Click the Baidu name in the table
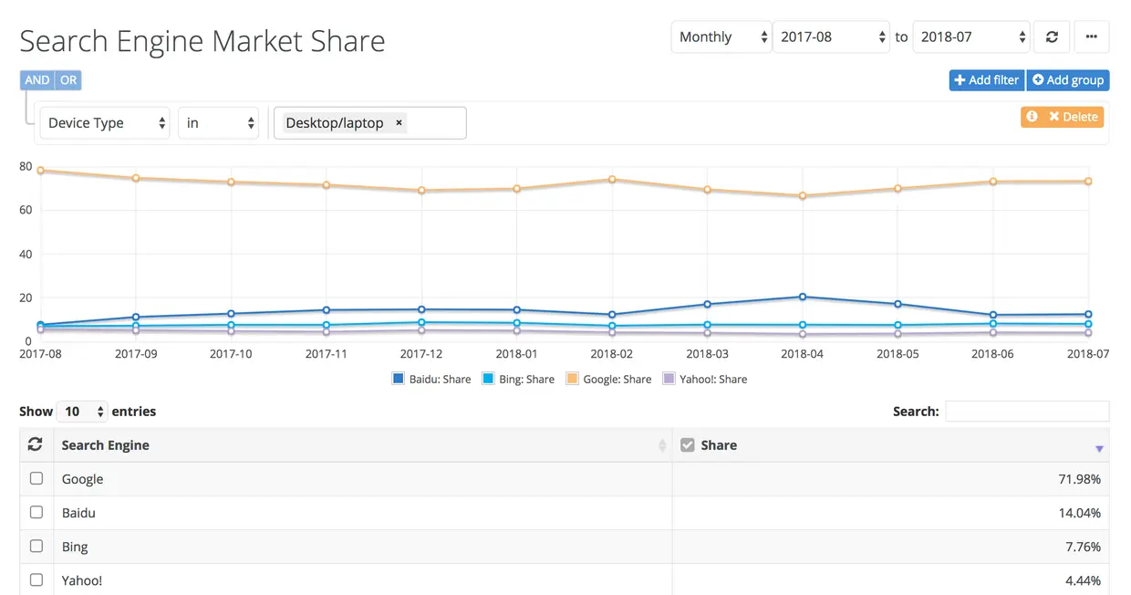This screenshot has height=595, width=1131. [x=78, y=513]
